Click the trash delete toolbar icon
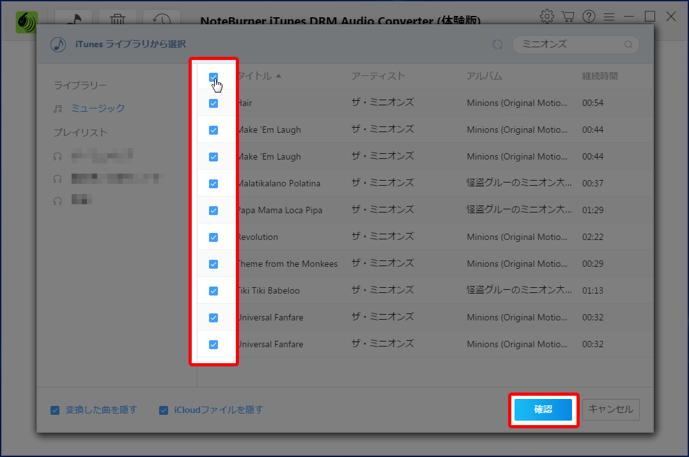The height and width of the screenshot is (457, 689). coord(118,20)
